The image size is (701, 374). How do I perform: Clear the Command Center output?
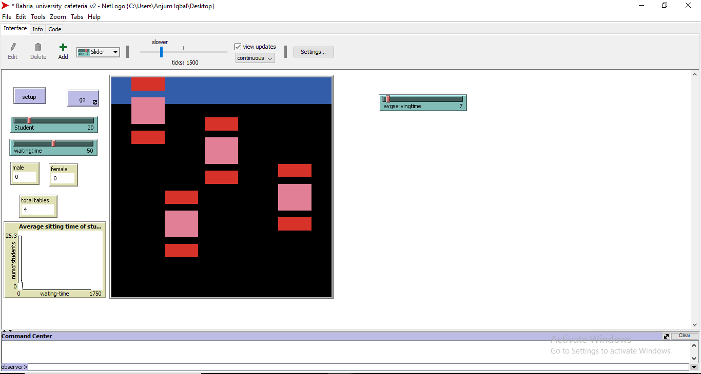click(685, 336)
